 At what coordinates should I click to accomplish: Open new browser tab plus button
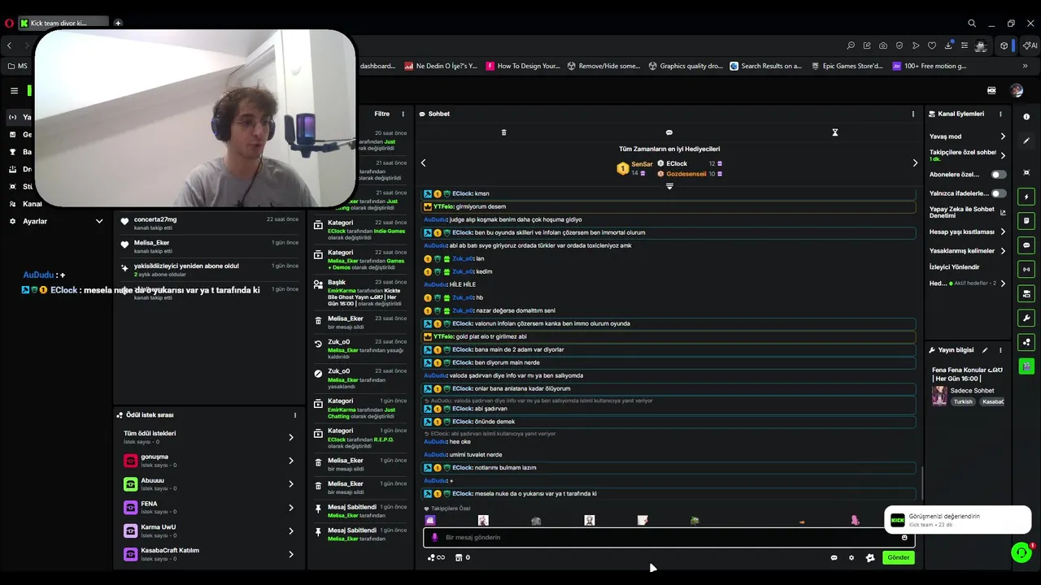(x=118, y=23)
